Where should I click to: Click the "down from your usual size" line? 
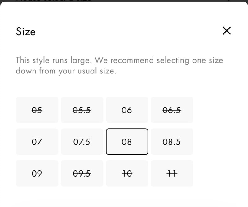click(x=66, y=71)
